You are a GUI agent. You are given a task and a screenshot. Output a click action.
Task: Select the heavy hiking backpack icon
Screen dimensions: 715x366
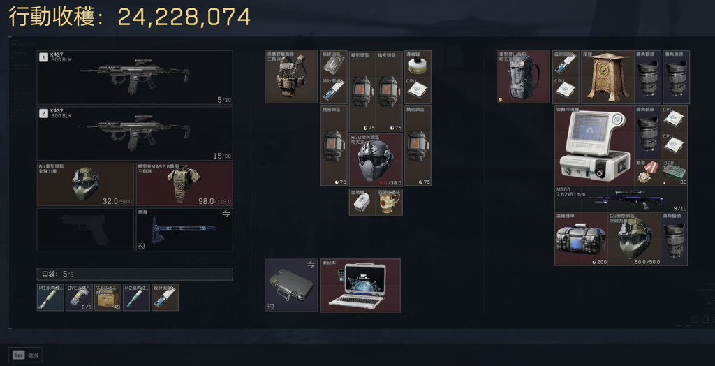[524, 77]
